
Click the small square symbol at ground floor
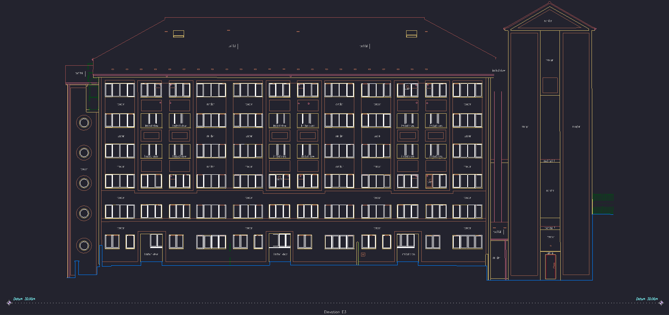(x=363, y=254)
